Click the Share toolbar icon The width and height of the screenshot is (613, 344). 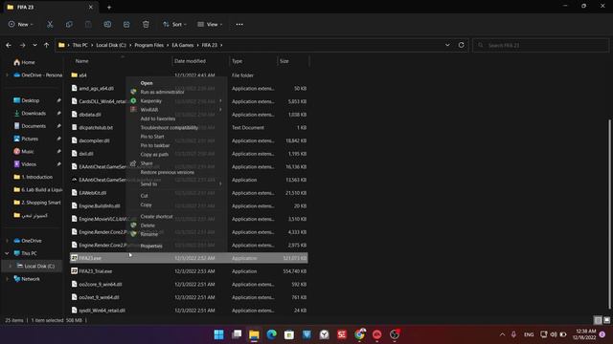pyautogui.click(x=126, y=24)
